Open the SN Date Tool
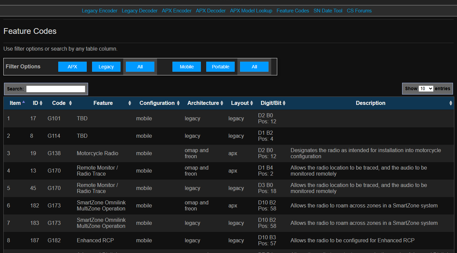The height and width of the screenshot is (253, 457). coord(328,11)
